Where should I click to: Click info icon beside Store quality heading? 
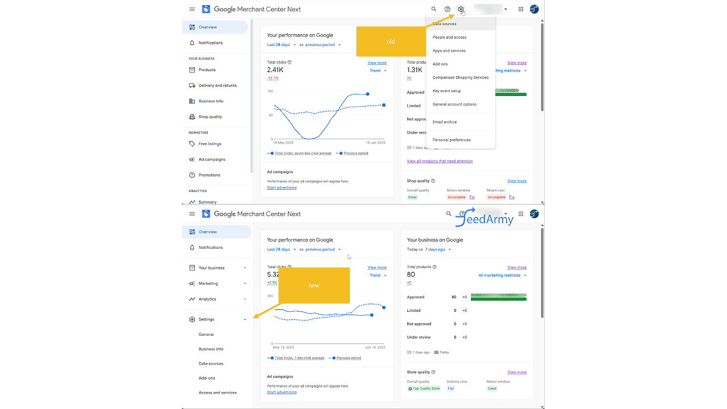(434, 372)
